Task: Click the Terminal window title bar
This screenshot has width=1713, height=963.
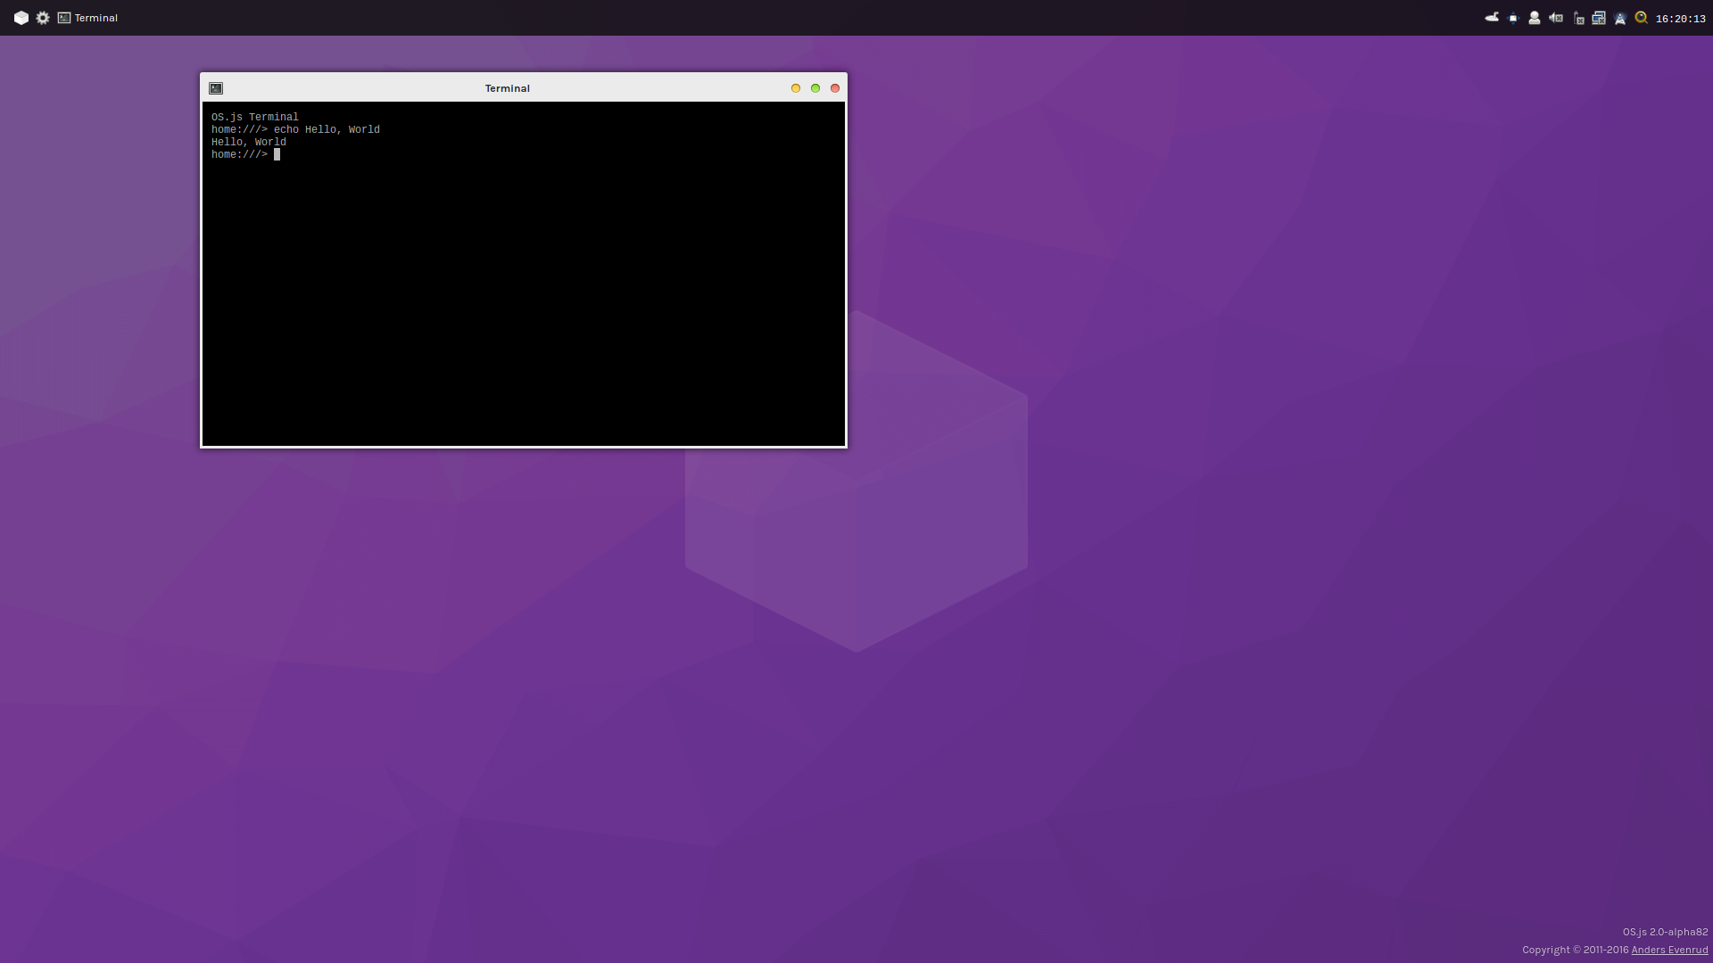Action: pyautogui.click(x=507, y=88)
